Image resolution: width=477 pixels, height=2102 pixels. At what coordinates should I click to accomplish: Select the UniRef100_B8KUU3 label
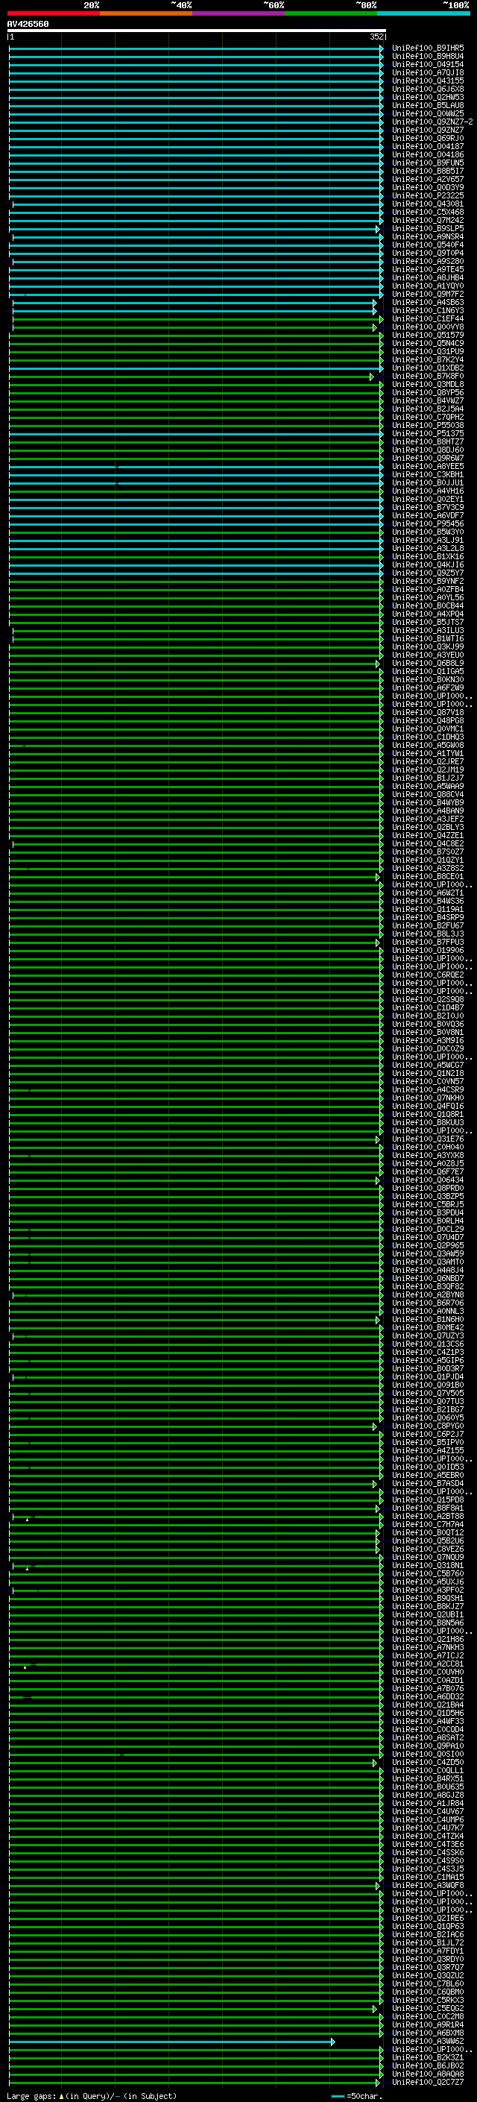[x=427, y=1123]
